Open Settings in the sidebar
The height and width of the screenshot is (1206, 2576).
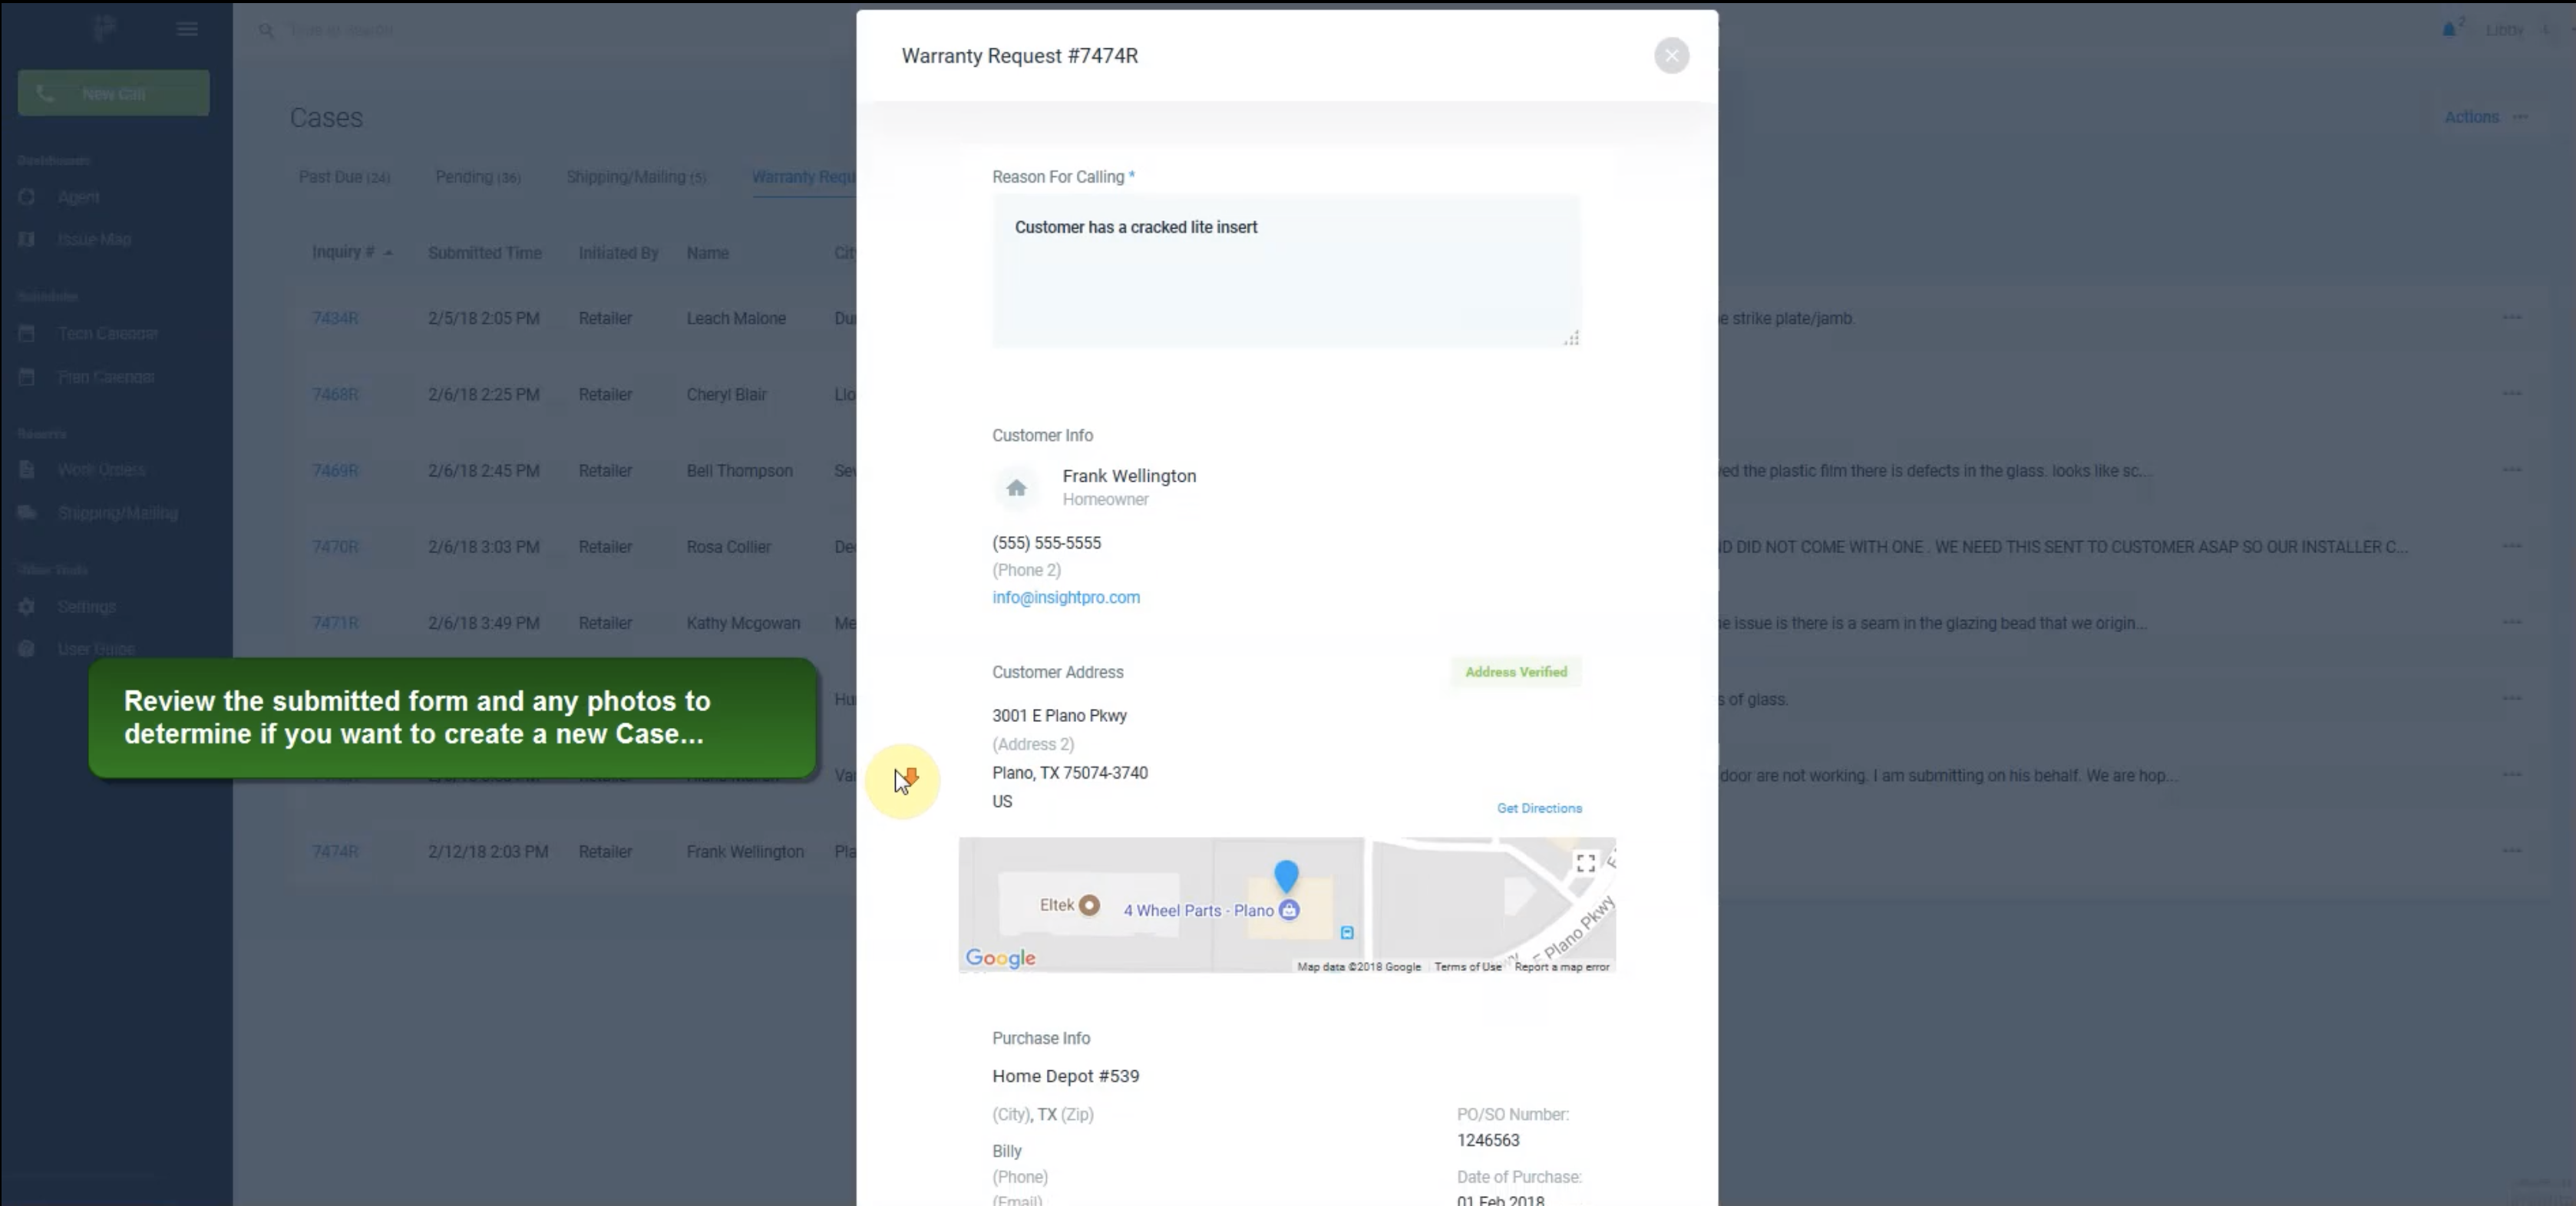[86, 607]
